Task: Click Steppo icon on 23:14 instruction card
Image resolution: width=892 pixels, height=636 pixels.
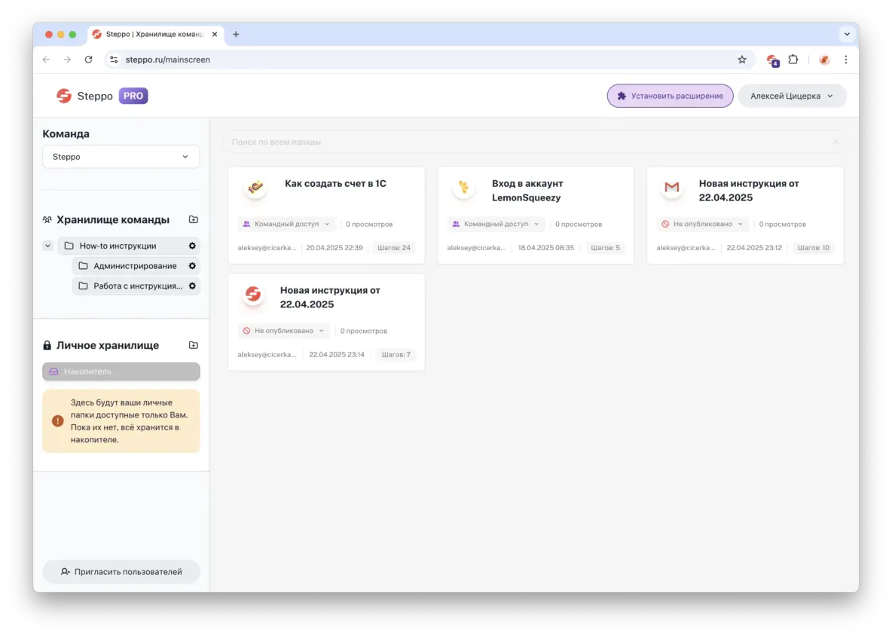Action: [x=253, y=294]
